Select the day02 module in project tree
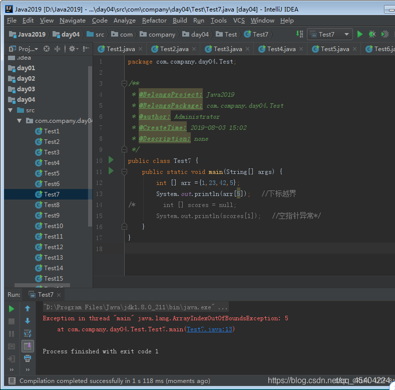This screenshot has height=390, width=395. pos(22,79)
